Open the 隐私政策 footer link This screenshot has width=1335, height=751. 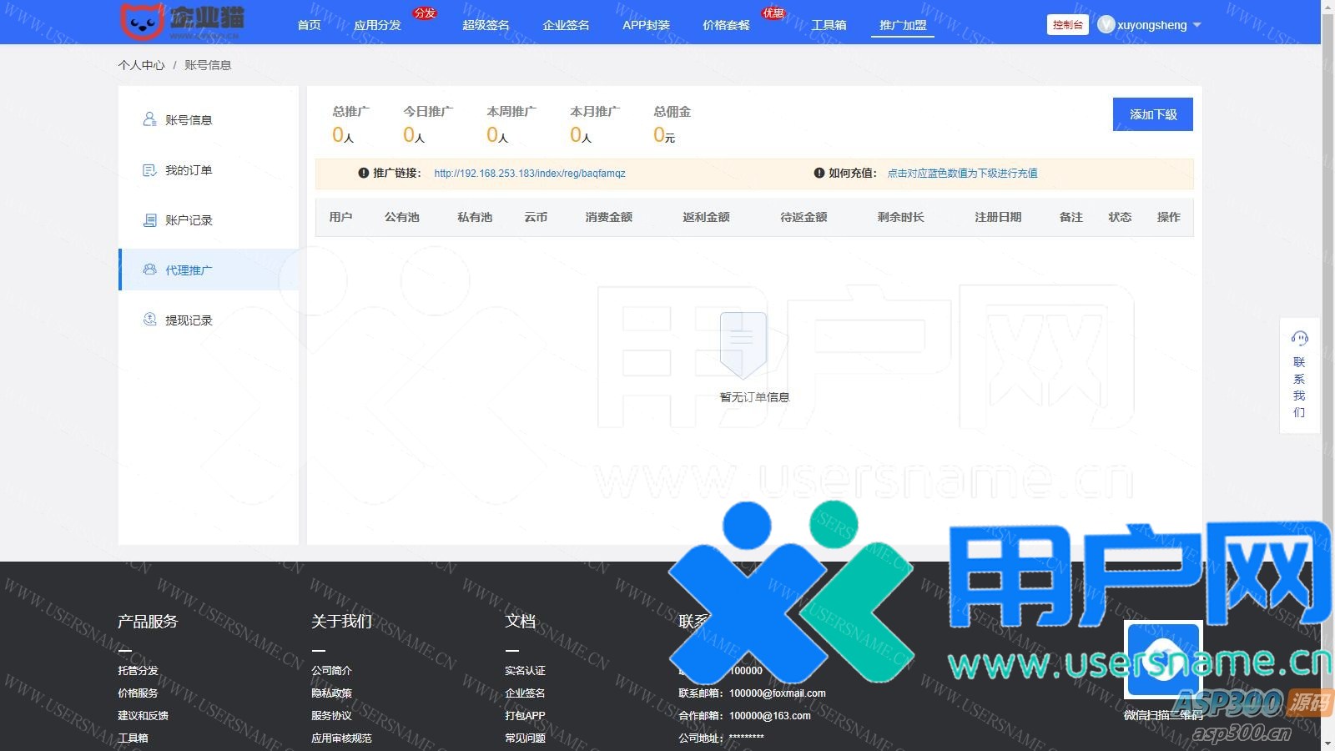(x=331, y=693)
